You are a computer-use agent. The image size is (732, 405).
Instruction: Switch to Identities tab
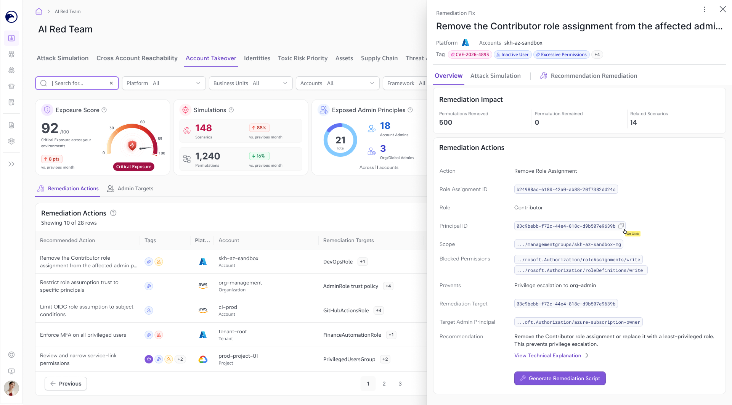[x=257, y=58]
